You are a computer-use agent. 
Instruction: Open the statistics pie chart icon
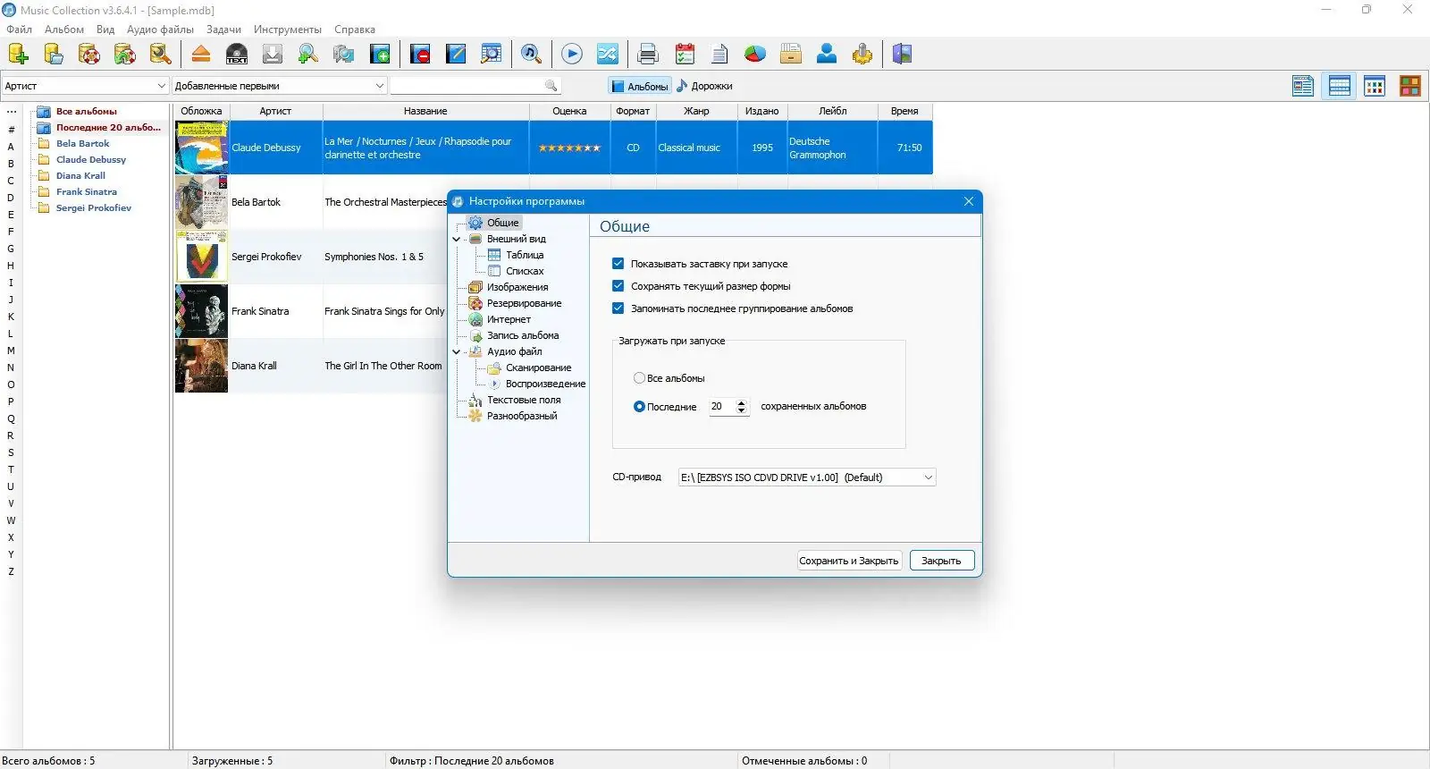[755, 54]
